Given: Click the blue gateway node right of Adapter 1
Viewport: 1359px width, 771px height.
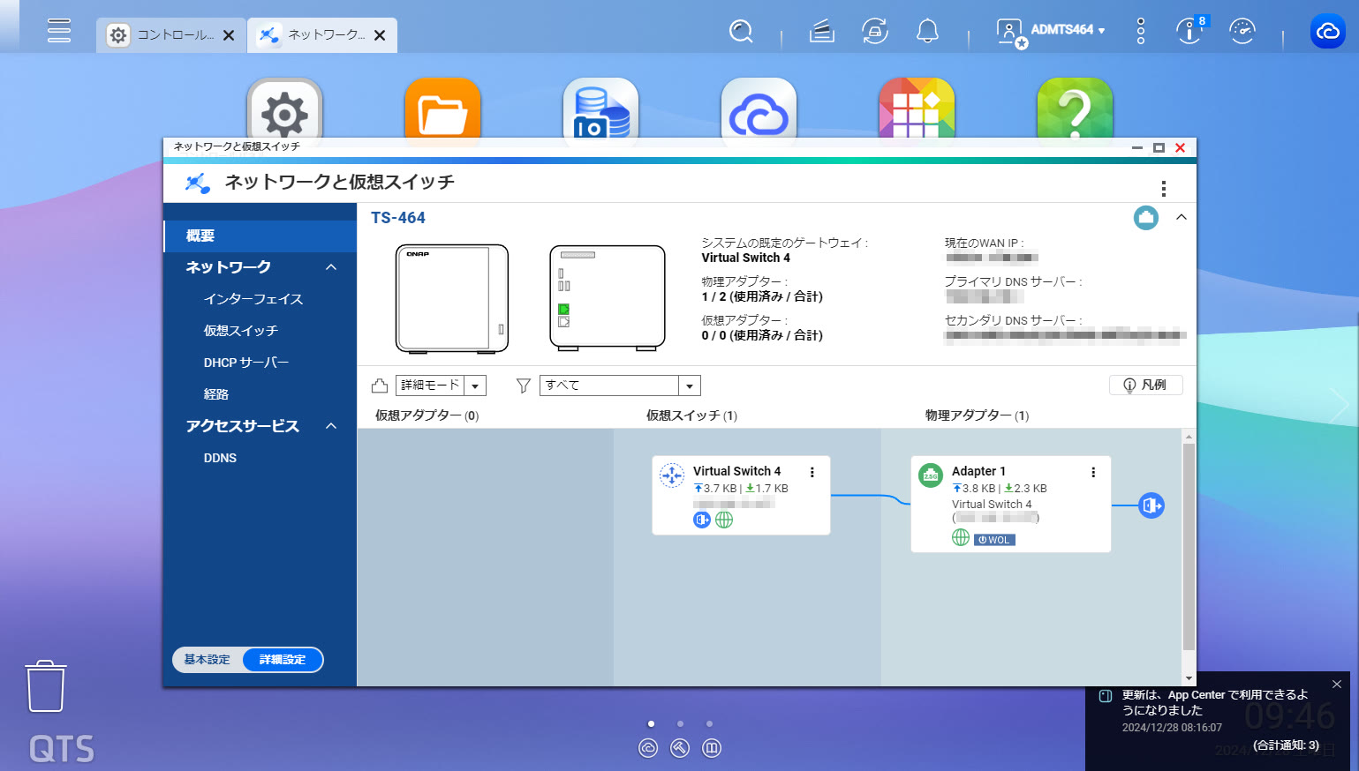Looking at the screenshot, I should pyautogui.click(x=1151, y=505).
